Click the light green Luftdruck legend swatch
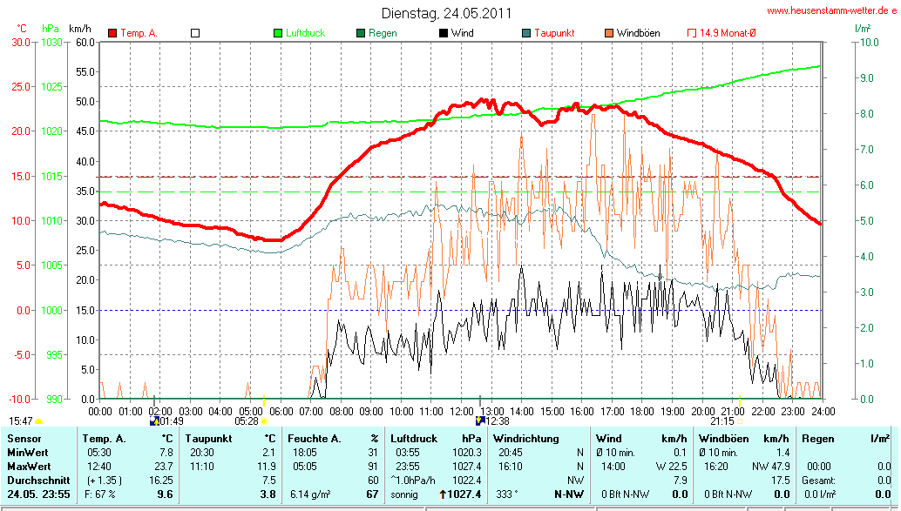 (x=278, y=33)
